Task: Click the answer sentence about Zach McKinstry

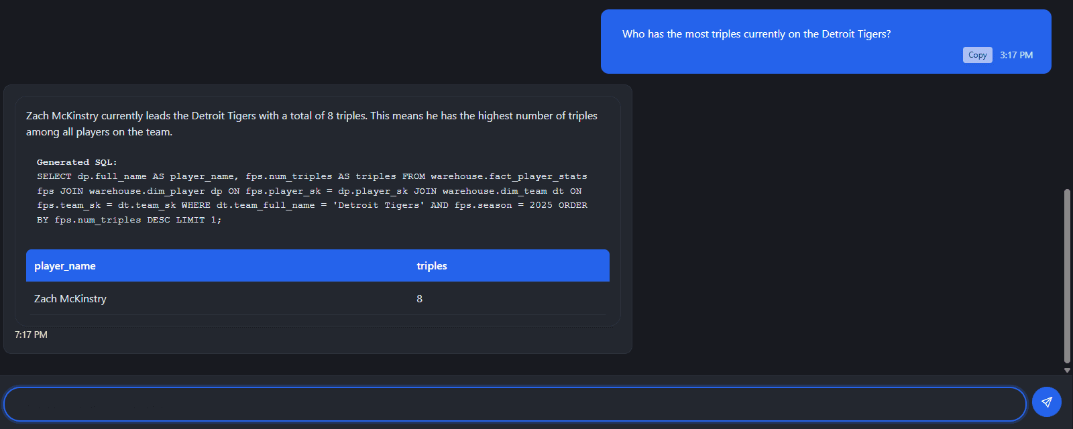Action: [x=311, y=116]
